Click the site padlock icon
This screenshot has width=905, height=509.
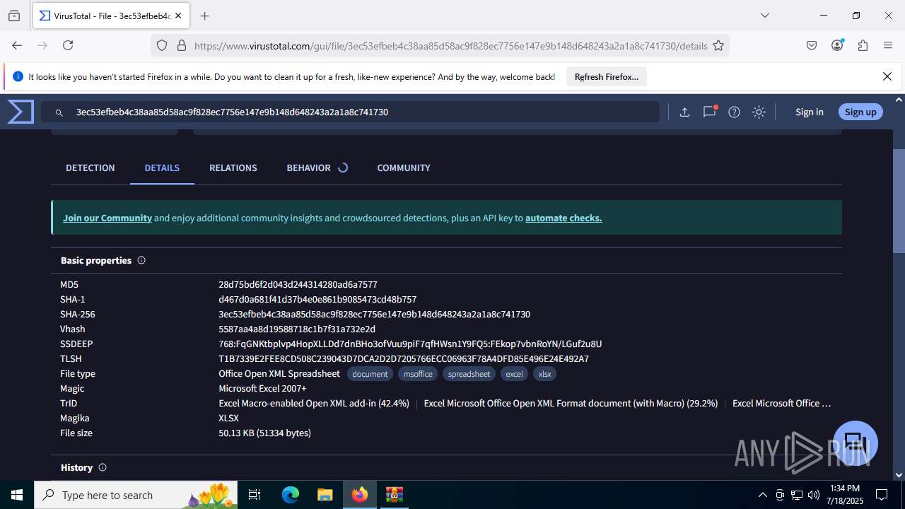(x=182, y=45)
